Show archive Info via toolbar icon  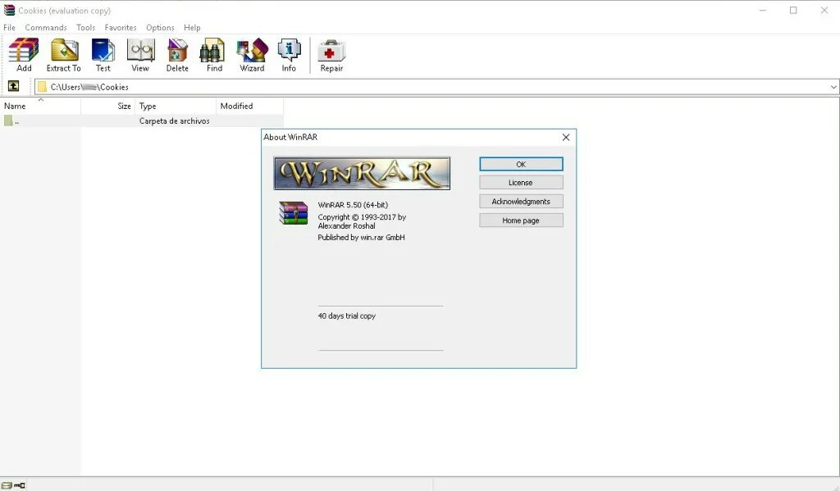pyautogui.click(x=289, y=55)
